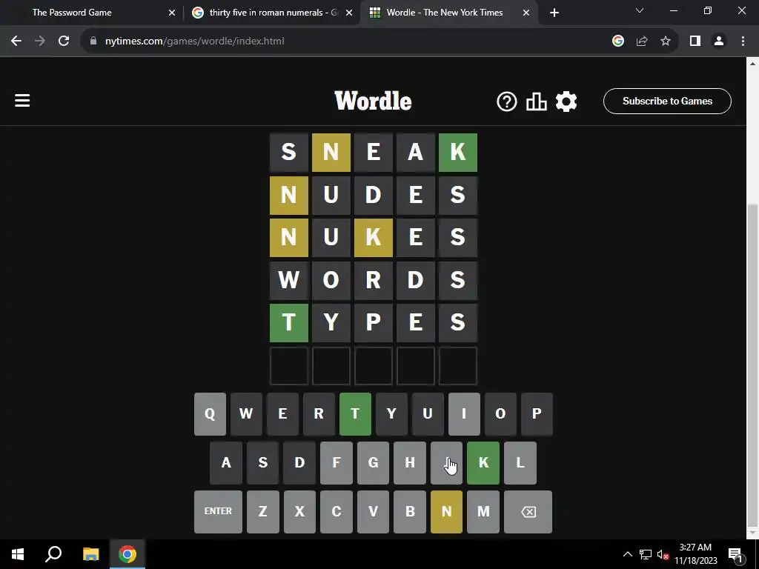
Task: Close the roman numerals Google tab
Action: coord(349,13)
